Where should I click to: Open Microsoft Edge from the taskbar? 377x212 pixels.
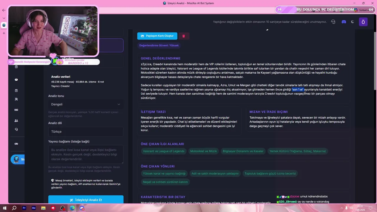[x=72, y=208]
